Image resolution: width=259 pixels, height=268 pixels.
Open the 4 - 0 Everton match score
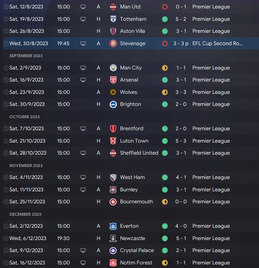tap(181, 226)
